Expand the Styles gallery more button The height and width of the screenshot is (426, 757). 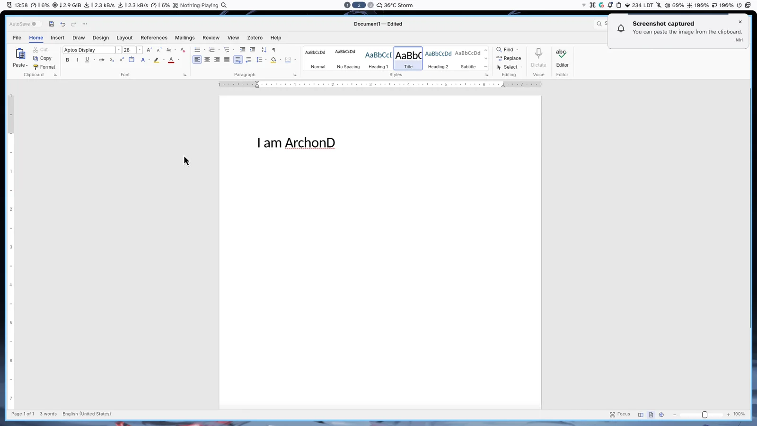click(x=486, y=67)
